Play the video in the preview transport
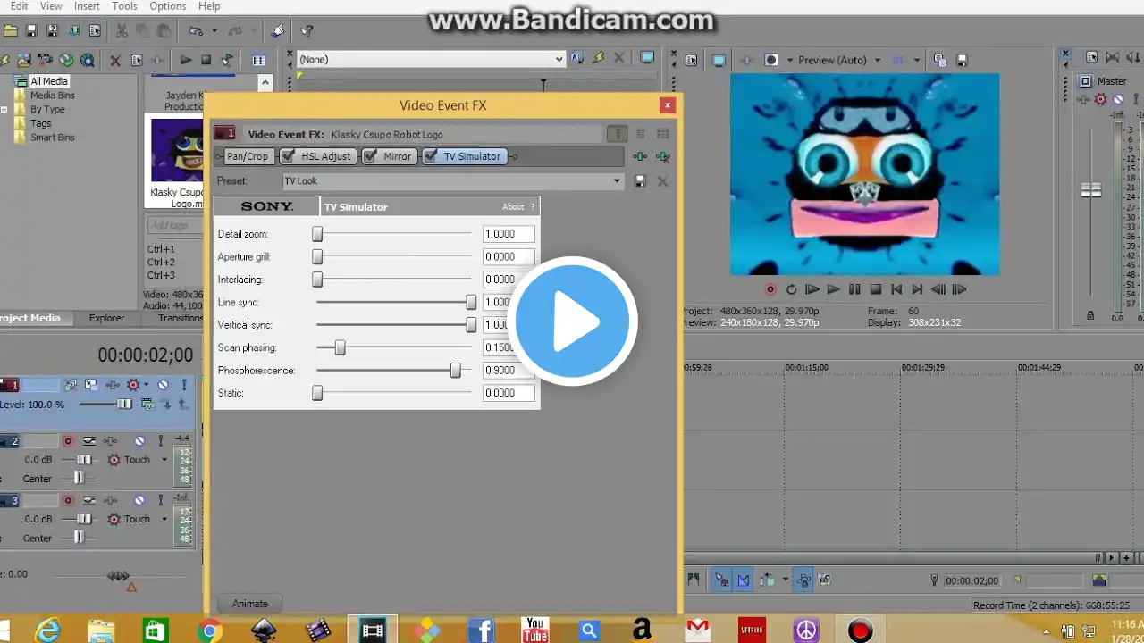Screen dimensions: 1144x643 click(833, 289)
